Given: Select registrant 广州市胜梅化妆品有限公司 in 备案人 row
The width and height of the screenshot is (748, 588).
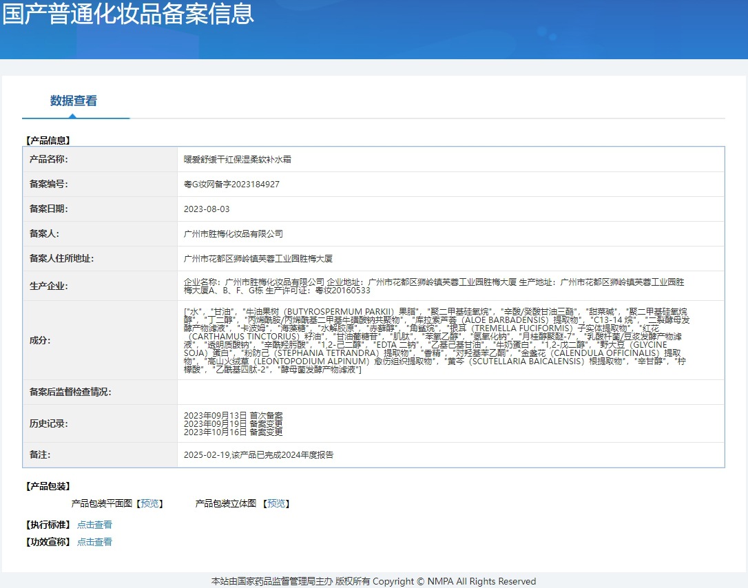Looking at the screenshot, I should click(x=233, y=233).
